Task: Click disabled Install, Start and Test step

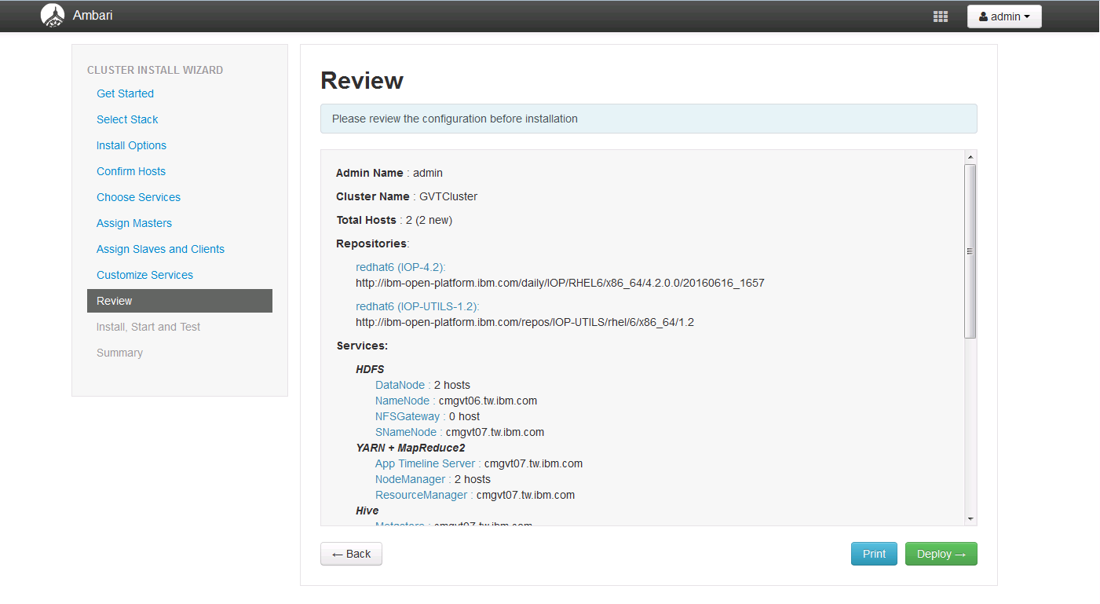Action: point(148,327)
